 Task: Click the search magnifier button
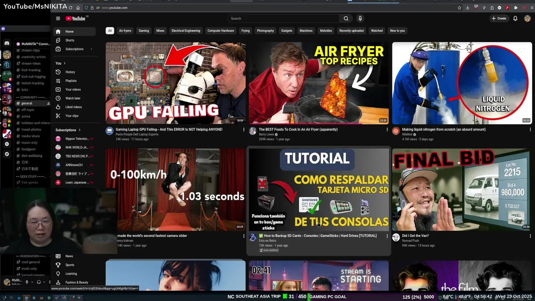click(x=346, y=18)
